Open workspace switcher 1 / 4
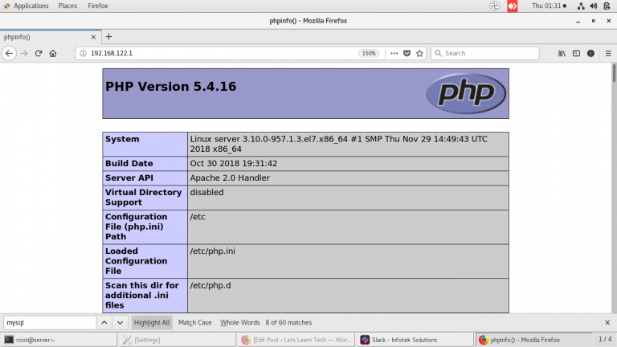 (605, 339)
